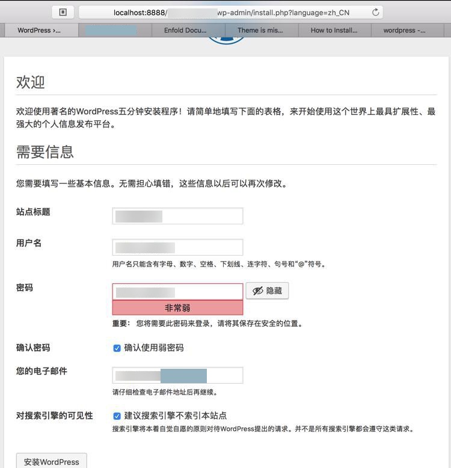Click the 请仔细检查电子邮件地址后再继续 hint text

tap(165, 392)
